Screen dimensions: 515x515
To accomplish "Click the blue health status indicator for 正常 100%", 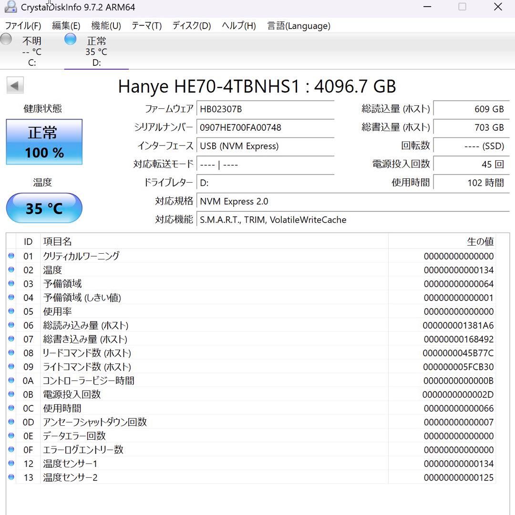I will 44,142.
